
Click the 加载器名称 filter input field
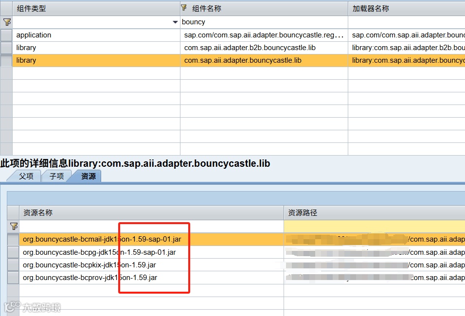pyautogui.click(x=407, y=22)
